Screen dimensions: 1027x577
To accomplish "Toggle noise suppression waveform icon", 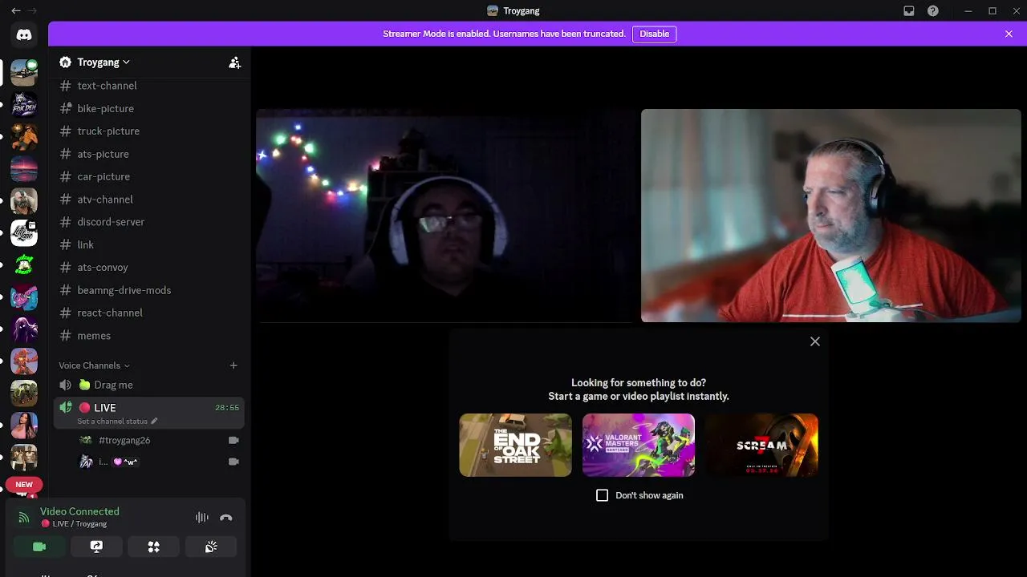I will (201, 518).
